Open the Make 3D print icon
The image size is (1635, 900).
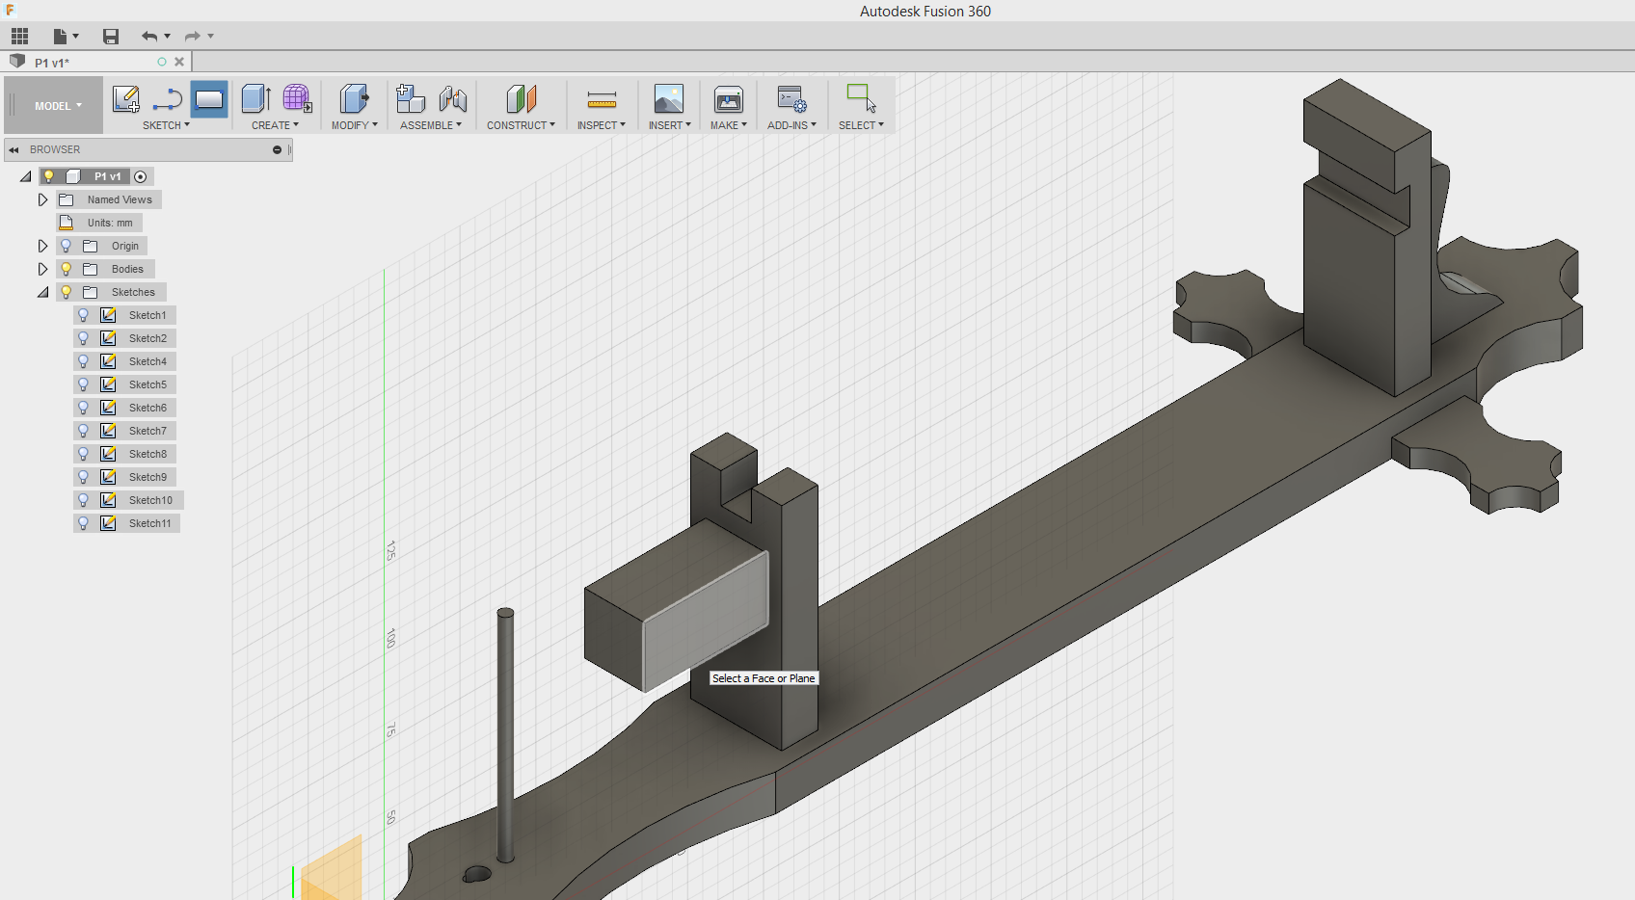728,99
